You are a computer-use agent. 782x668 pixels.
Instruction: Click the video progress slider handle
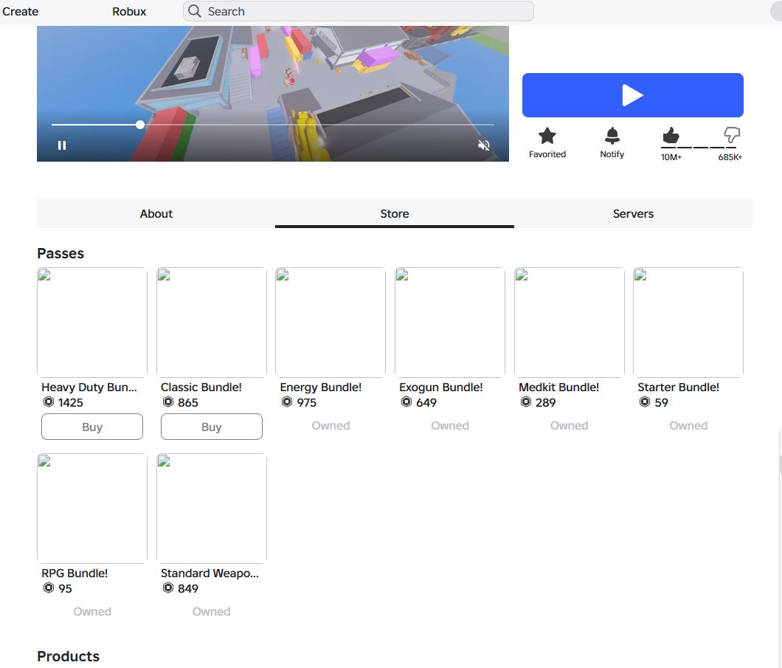pyautogui.click(x=140, y=125)
